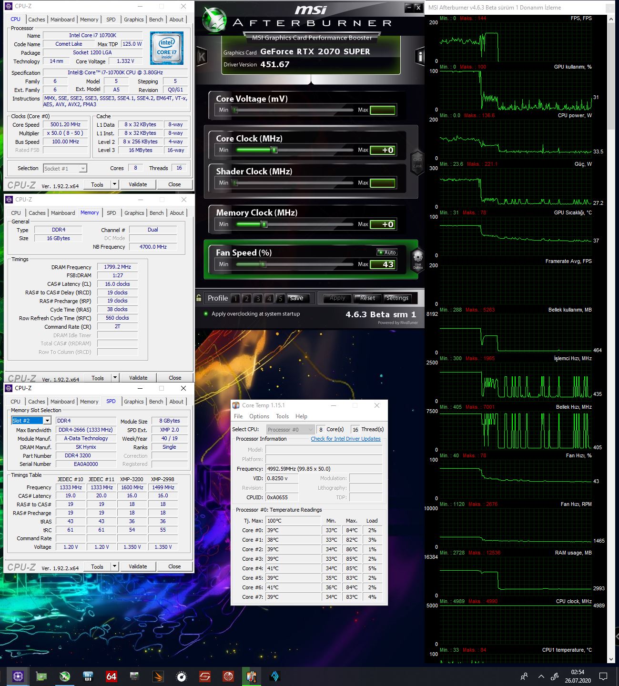The height and width of the screenshot is (686, 619).
Task: Select profile slot 3 in Afterburner
Action: (x=258, y=298)
